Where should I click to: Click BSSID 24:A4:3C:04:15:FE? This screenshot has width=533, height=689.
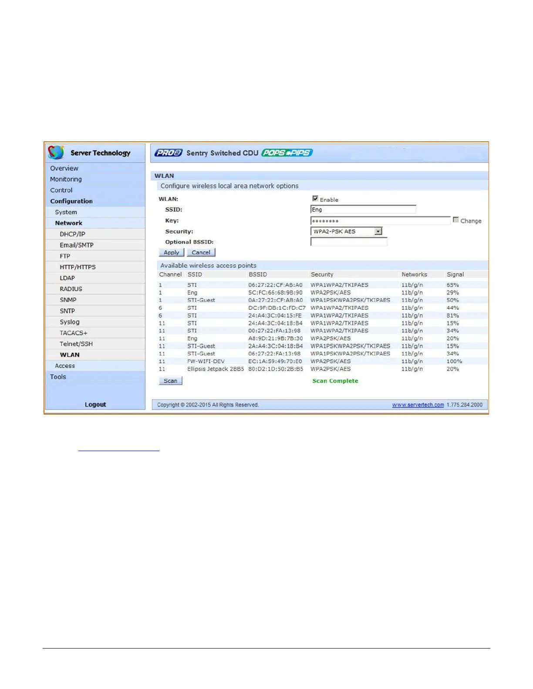(275, 315)
